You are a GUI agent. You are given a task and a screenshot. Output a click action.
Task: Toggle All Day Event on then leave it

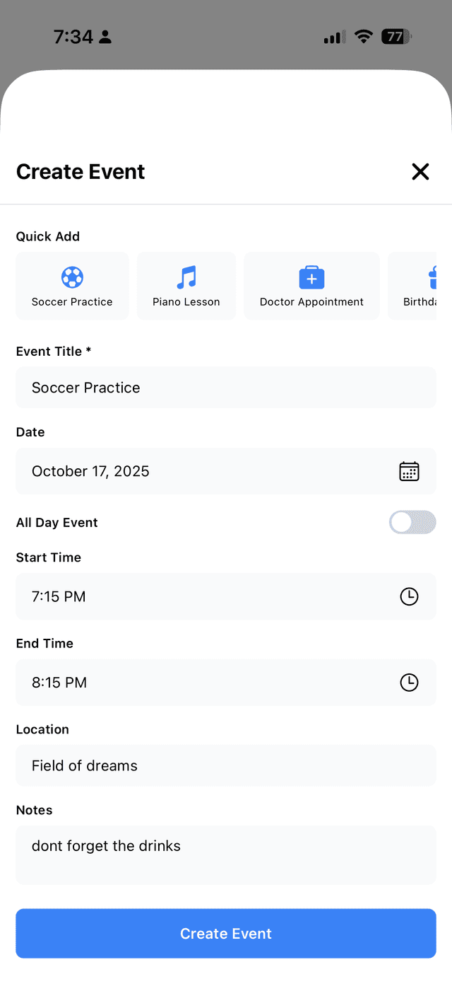pos(412,522)
